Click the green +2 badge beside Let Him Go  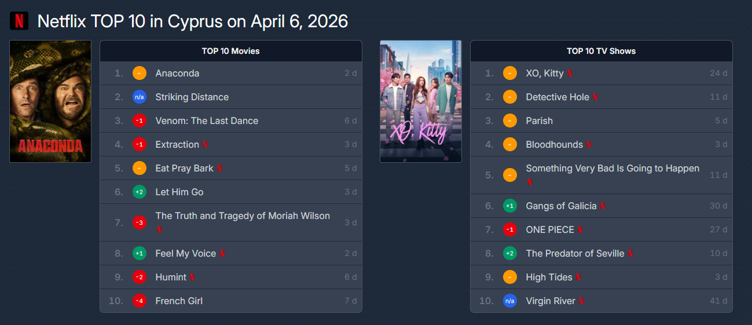(139, 192)
